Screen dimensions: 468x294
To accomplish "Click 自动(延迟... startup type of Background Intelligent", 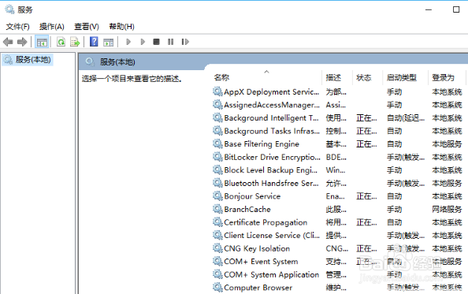I will [x=406, y=118].
